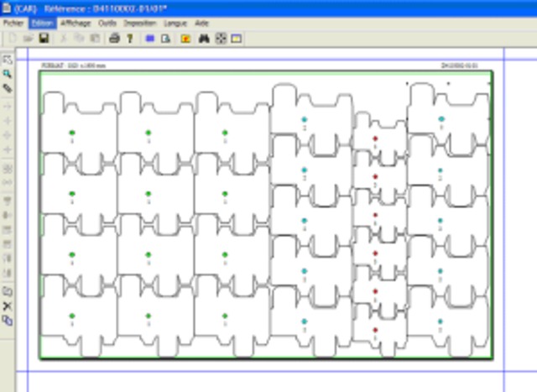
Task: Select the zoom magnifier tool in sidebar
Action: coord(8,74)
